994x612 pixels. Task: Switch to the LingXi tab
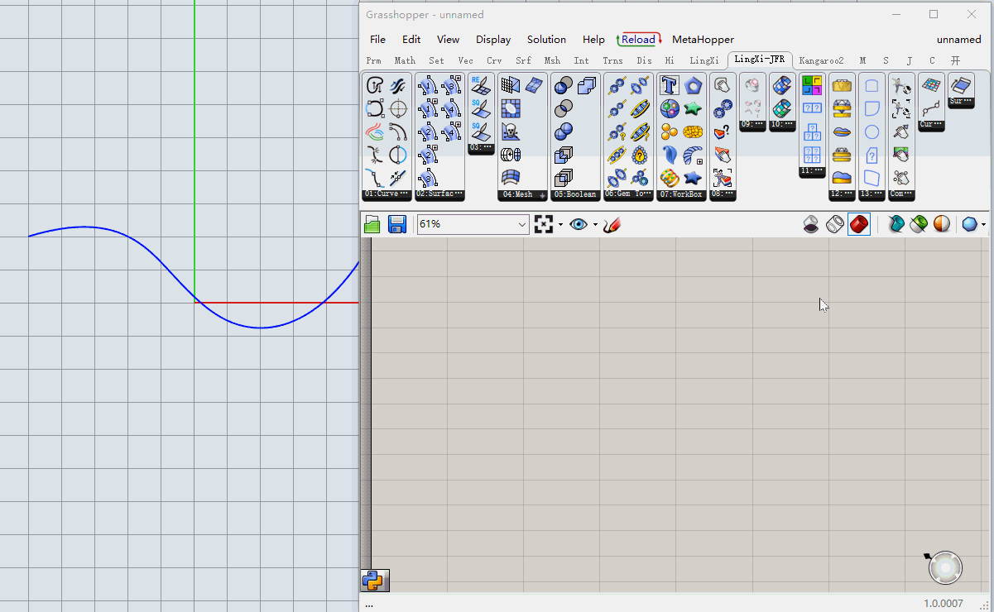(704, 61)
